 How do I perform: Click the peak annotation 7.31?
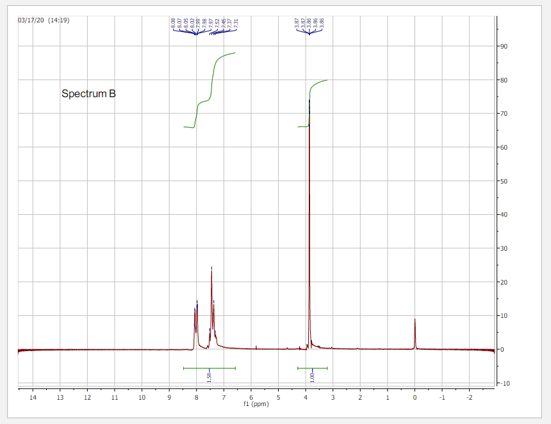235,24
